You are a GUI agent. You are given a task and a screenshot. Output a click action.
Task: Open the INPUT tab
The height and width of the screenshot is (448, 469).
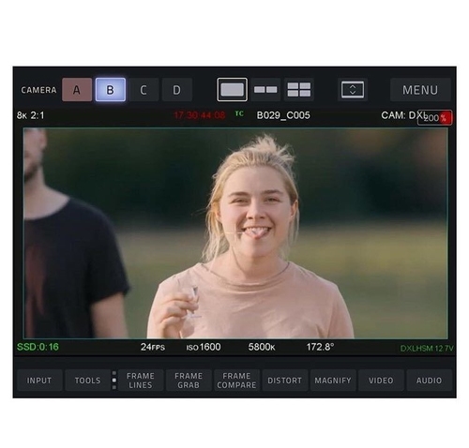39,381
